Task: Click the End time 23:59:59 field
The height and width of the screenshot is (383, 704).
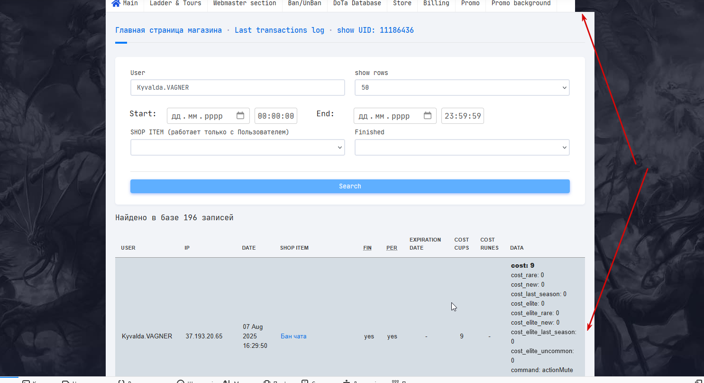Action: pyautogui.click(x=463, y=116)
